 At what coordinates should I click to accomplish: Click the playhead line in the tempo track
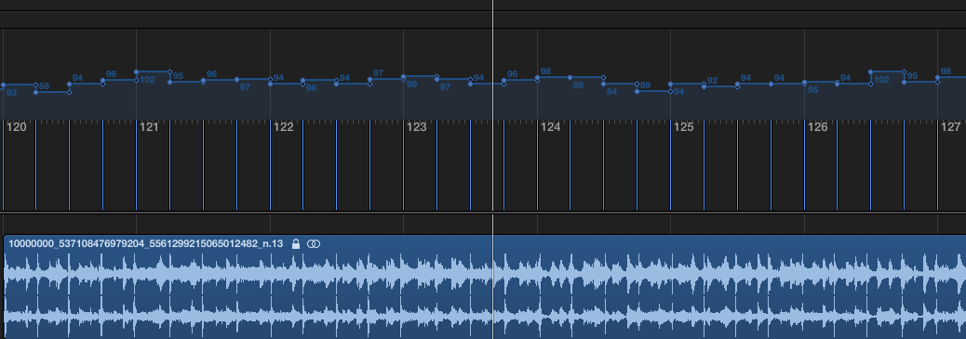[492, 73]
